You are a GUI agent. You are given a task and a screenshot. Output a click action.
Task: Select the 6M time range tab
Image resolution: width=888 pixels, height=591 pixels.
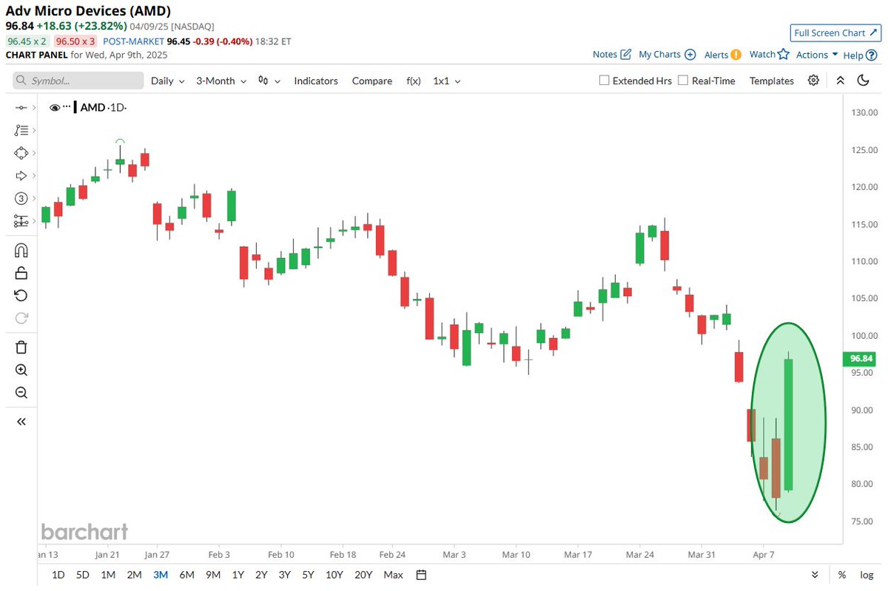tap(187, 575)
